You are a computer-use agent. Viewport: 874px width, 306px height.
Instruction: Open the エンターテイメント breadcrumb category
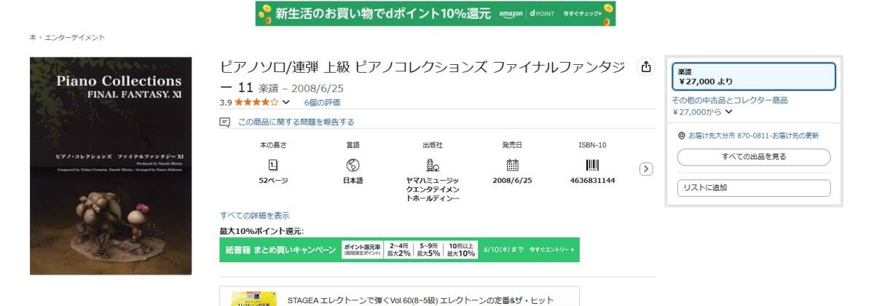[75, 37]
